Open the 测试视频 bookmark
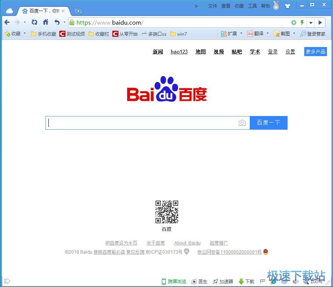This screenshot has height=287, width=333. coord(72,34)
